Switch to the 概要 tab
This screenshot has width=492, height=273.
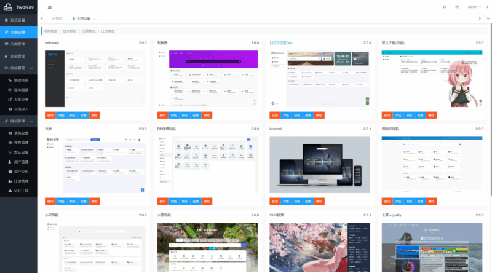tap(58, 18)
